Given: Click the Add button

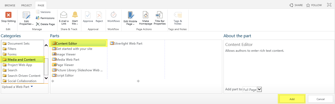Looking at the screenshot, I should [x=292, y=99].
